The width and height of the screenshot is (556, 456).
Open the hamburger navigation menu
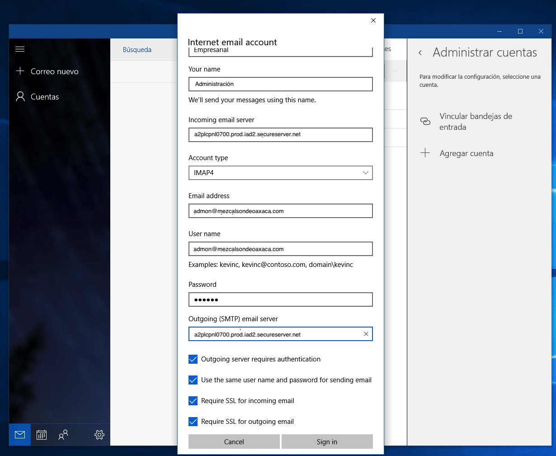coord(20,49)
